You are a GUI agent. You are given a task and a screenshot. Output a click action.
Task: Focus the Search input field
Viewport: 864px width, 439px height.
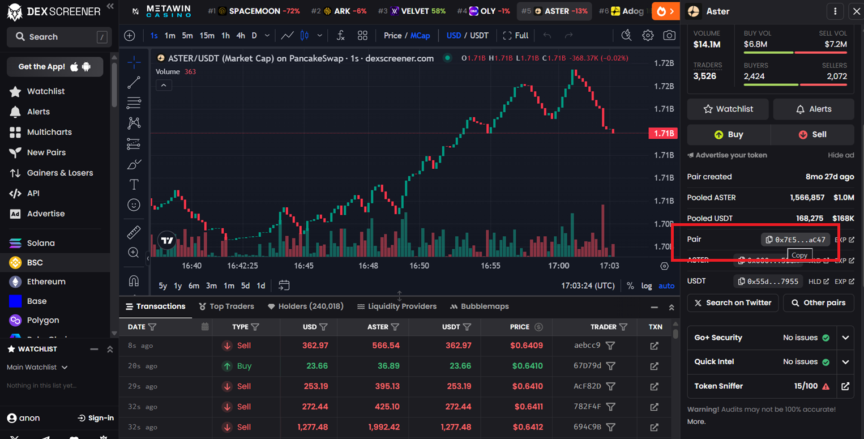(58, 37)
